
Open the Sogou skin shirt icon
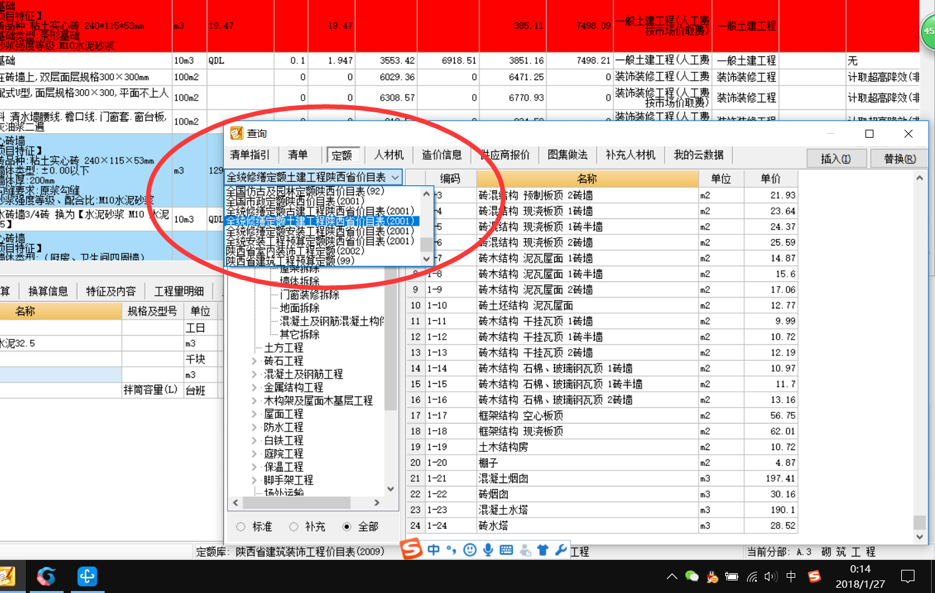click(543, 549)
